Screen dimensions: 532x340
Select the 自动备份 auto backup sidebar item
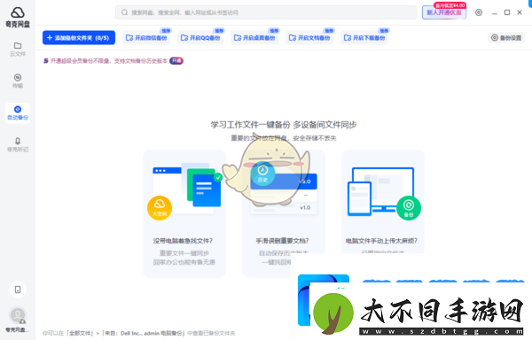tap(18, 112)
